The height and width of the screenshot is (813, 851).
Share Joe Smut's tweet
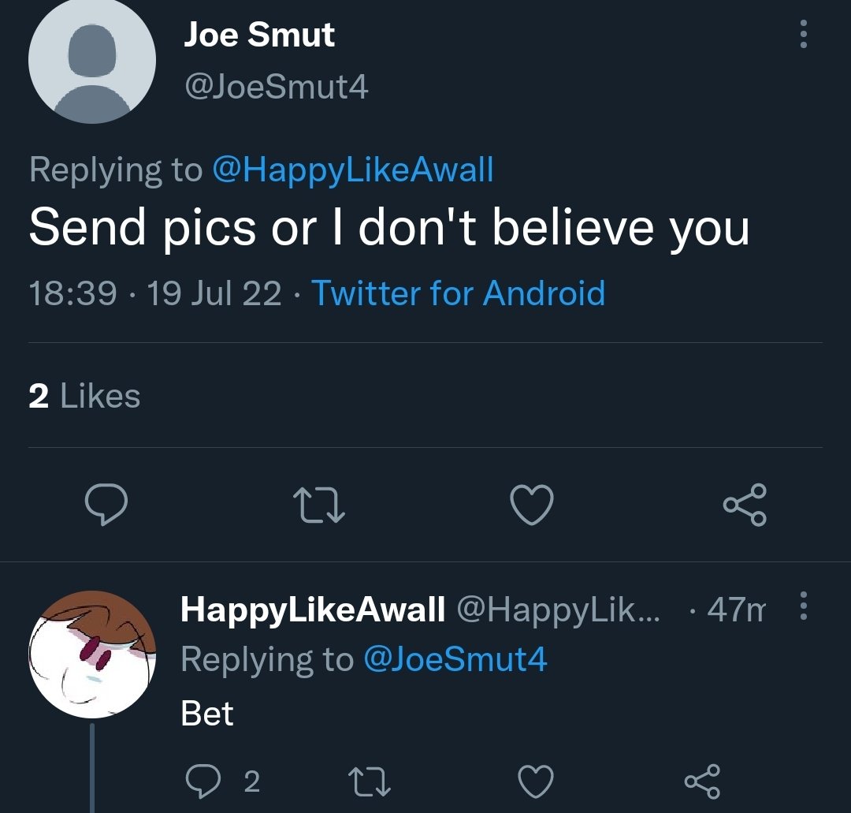745,505
